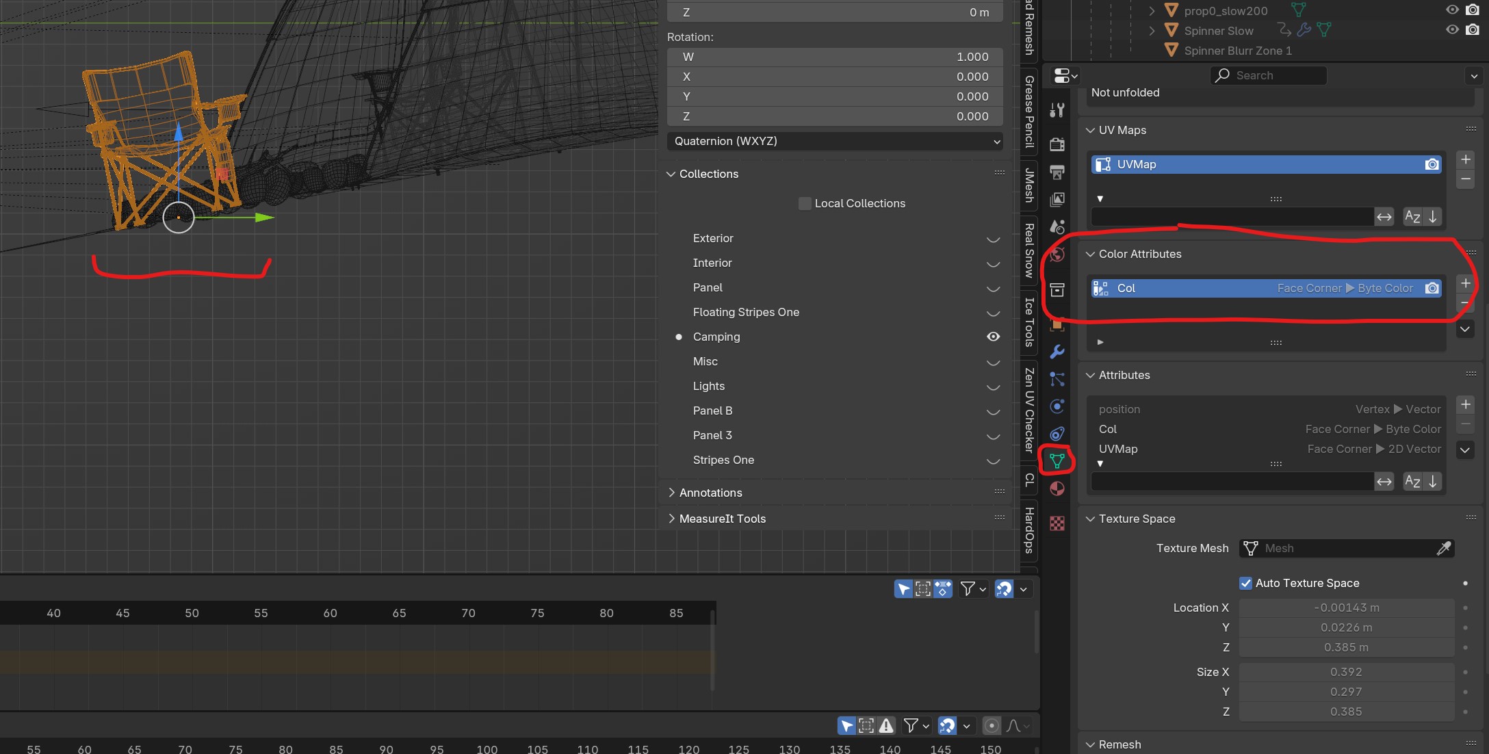The height and width of the screenshot is (754, 1489).
Task: Open the Output properties tab
Action: coord(1057,172)
